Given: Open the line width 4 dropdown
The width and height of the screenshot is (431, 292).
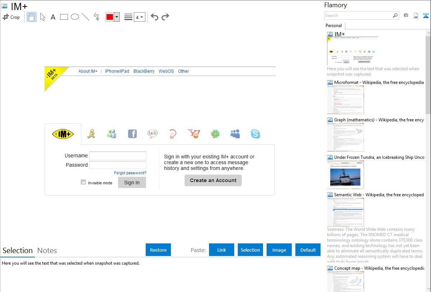Looking at the screenshot, I should [x=140, y=17].
